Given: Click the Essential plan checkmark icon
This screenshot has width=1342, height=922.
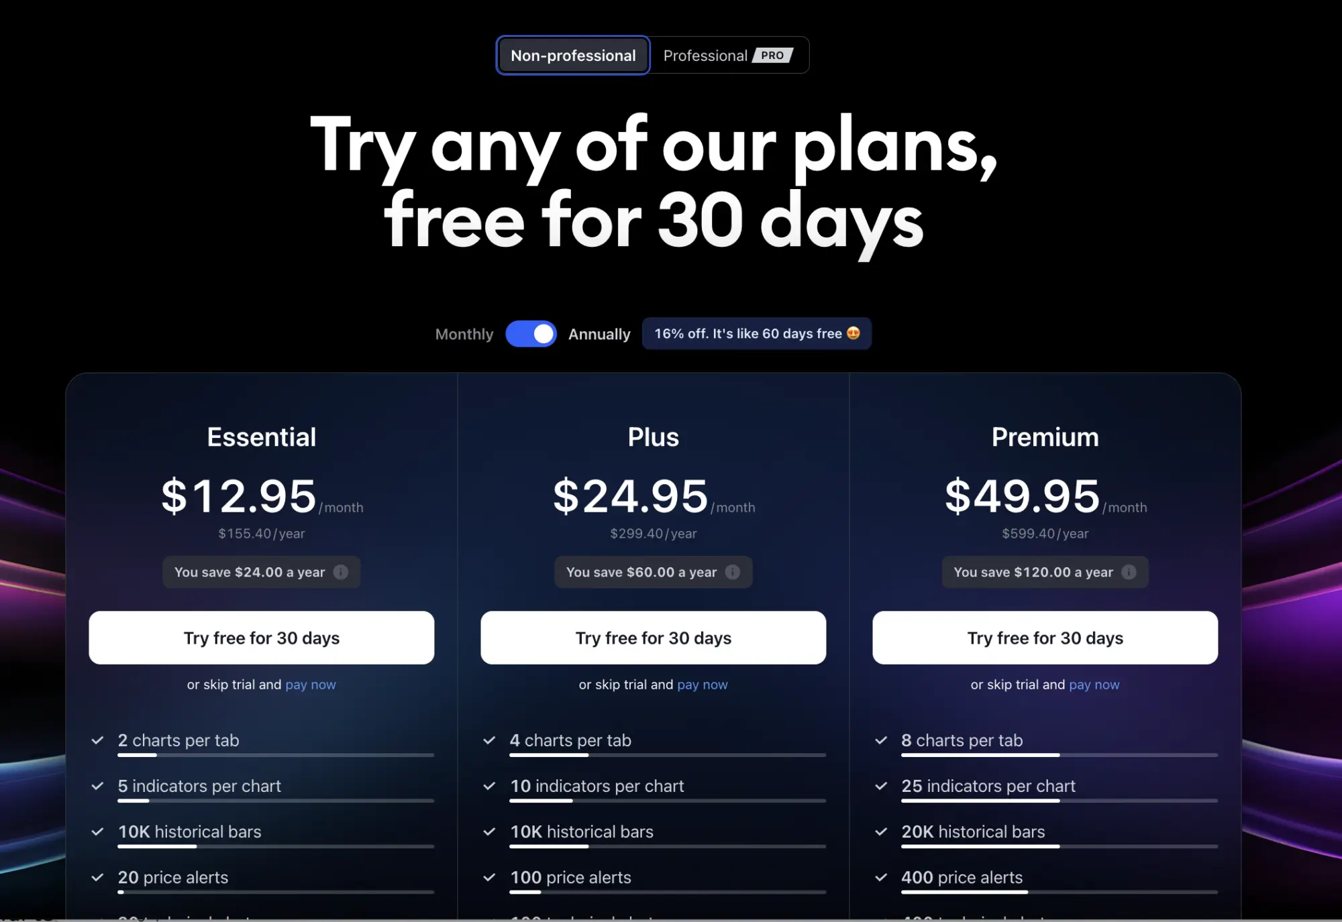Looking at the screenshot, I should pos(98,741).
